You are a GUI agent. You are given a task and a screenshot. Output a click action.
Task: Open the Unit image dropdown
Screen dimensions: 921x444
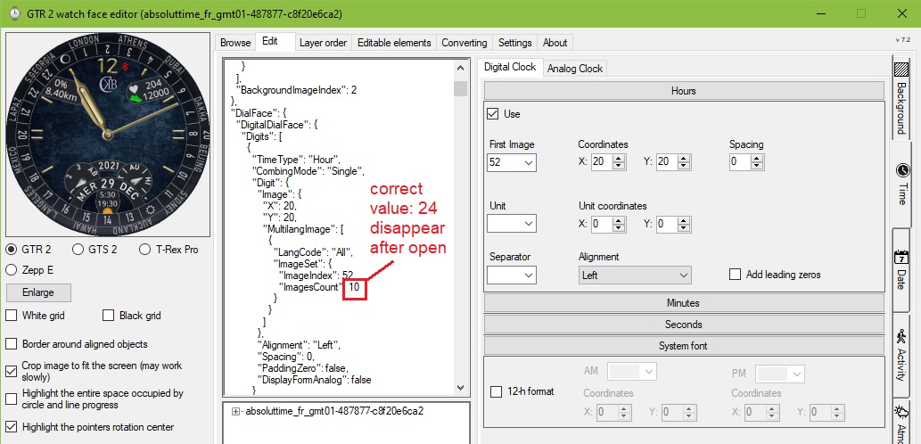click(512, 224)
